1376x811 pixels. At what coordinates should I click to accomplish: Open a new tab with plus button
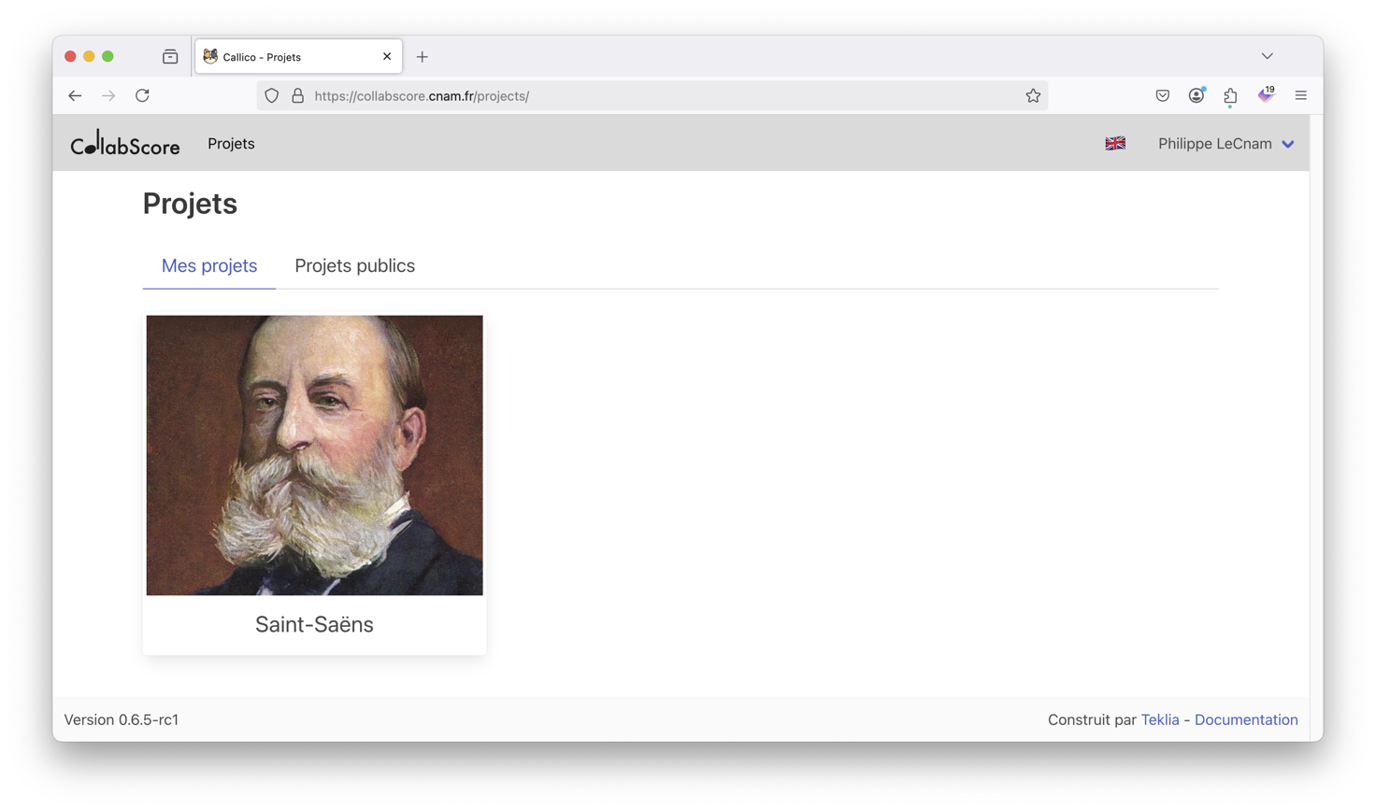(x=422, y=57)
